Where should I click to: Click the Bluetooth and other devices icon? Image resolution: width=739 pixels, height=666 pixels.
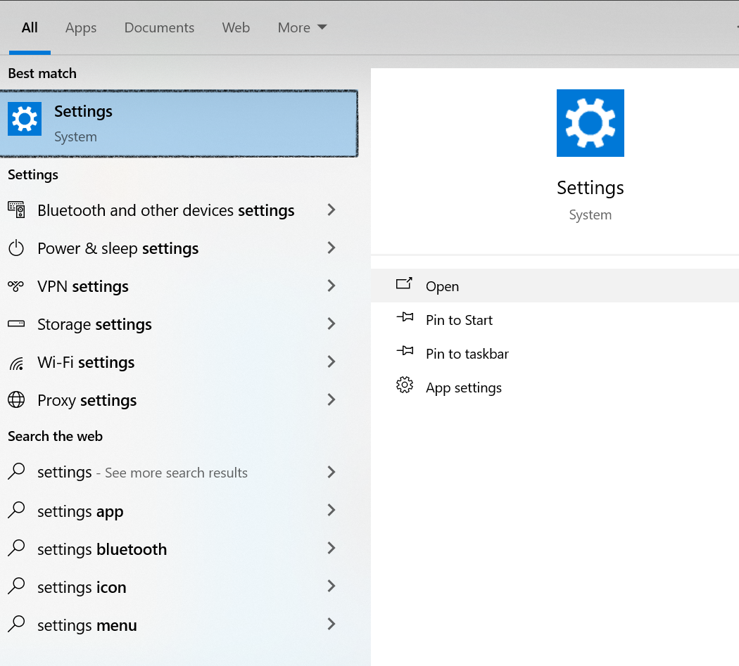tap(16, 210)
